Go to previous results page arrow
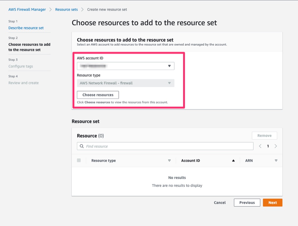This screenshot has width=298, height=226. tap(260, 146)
